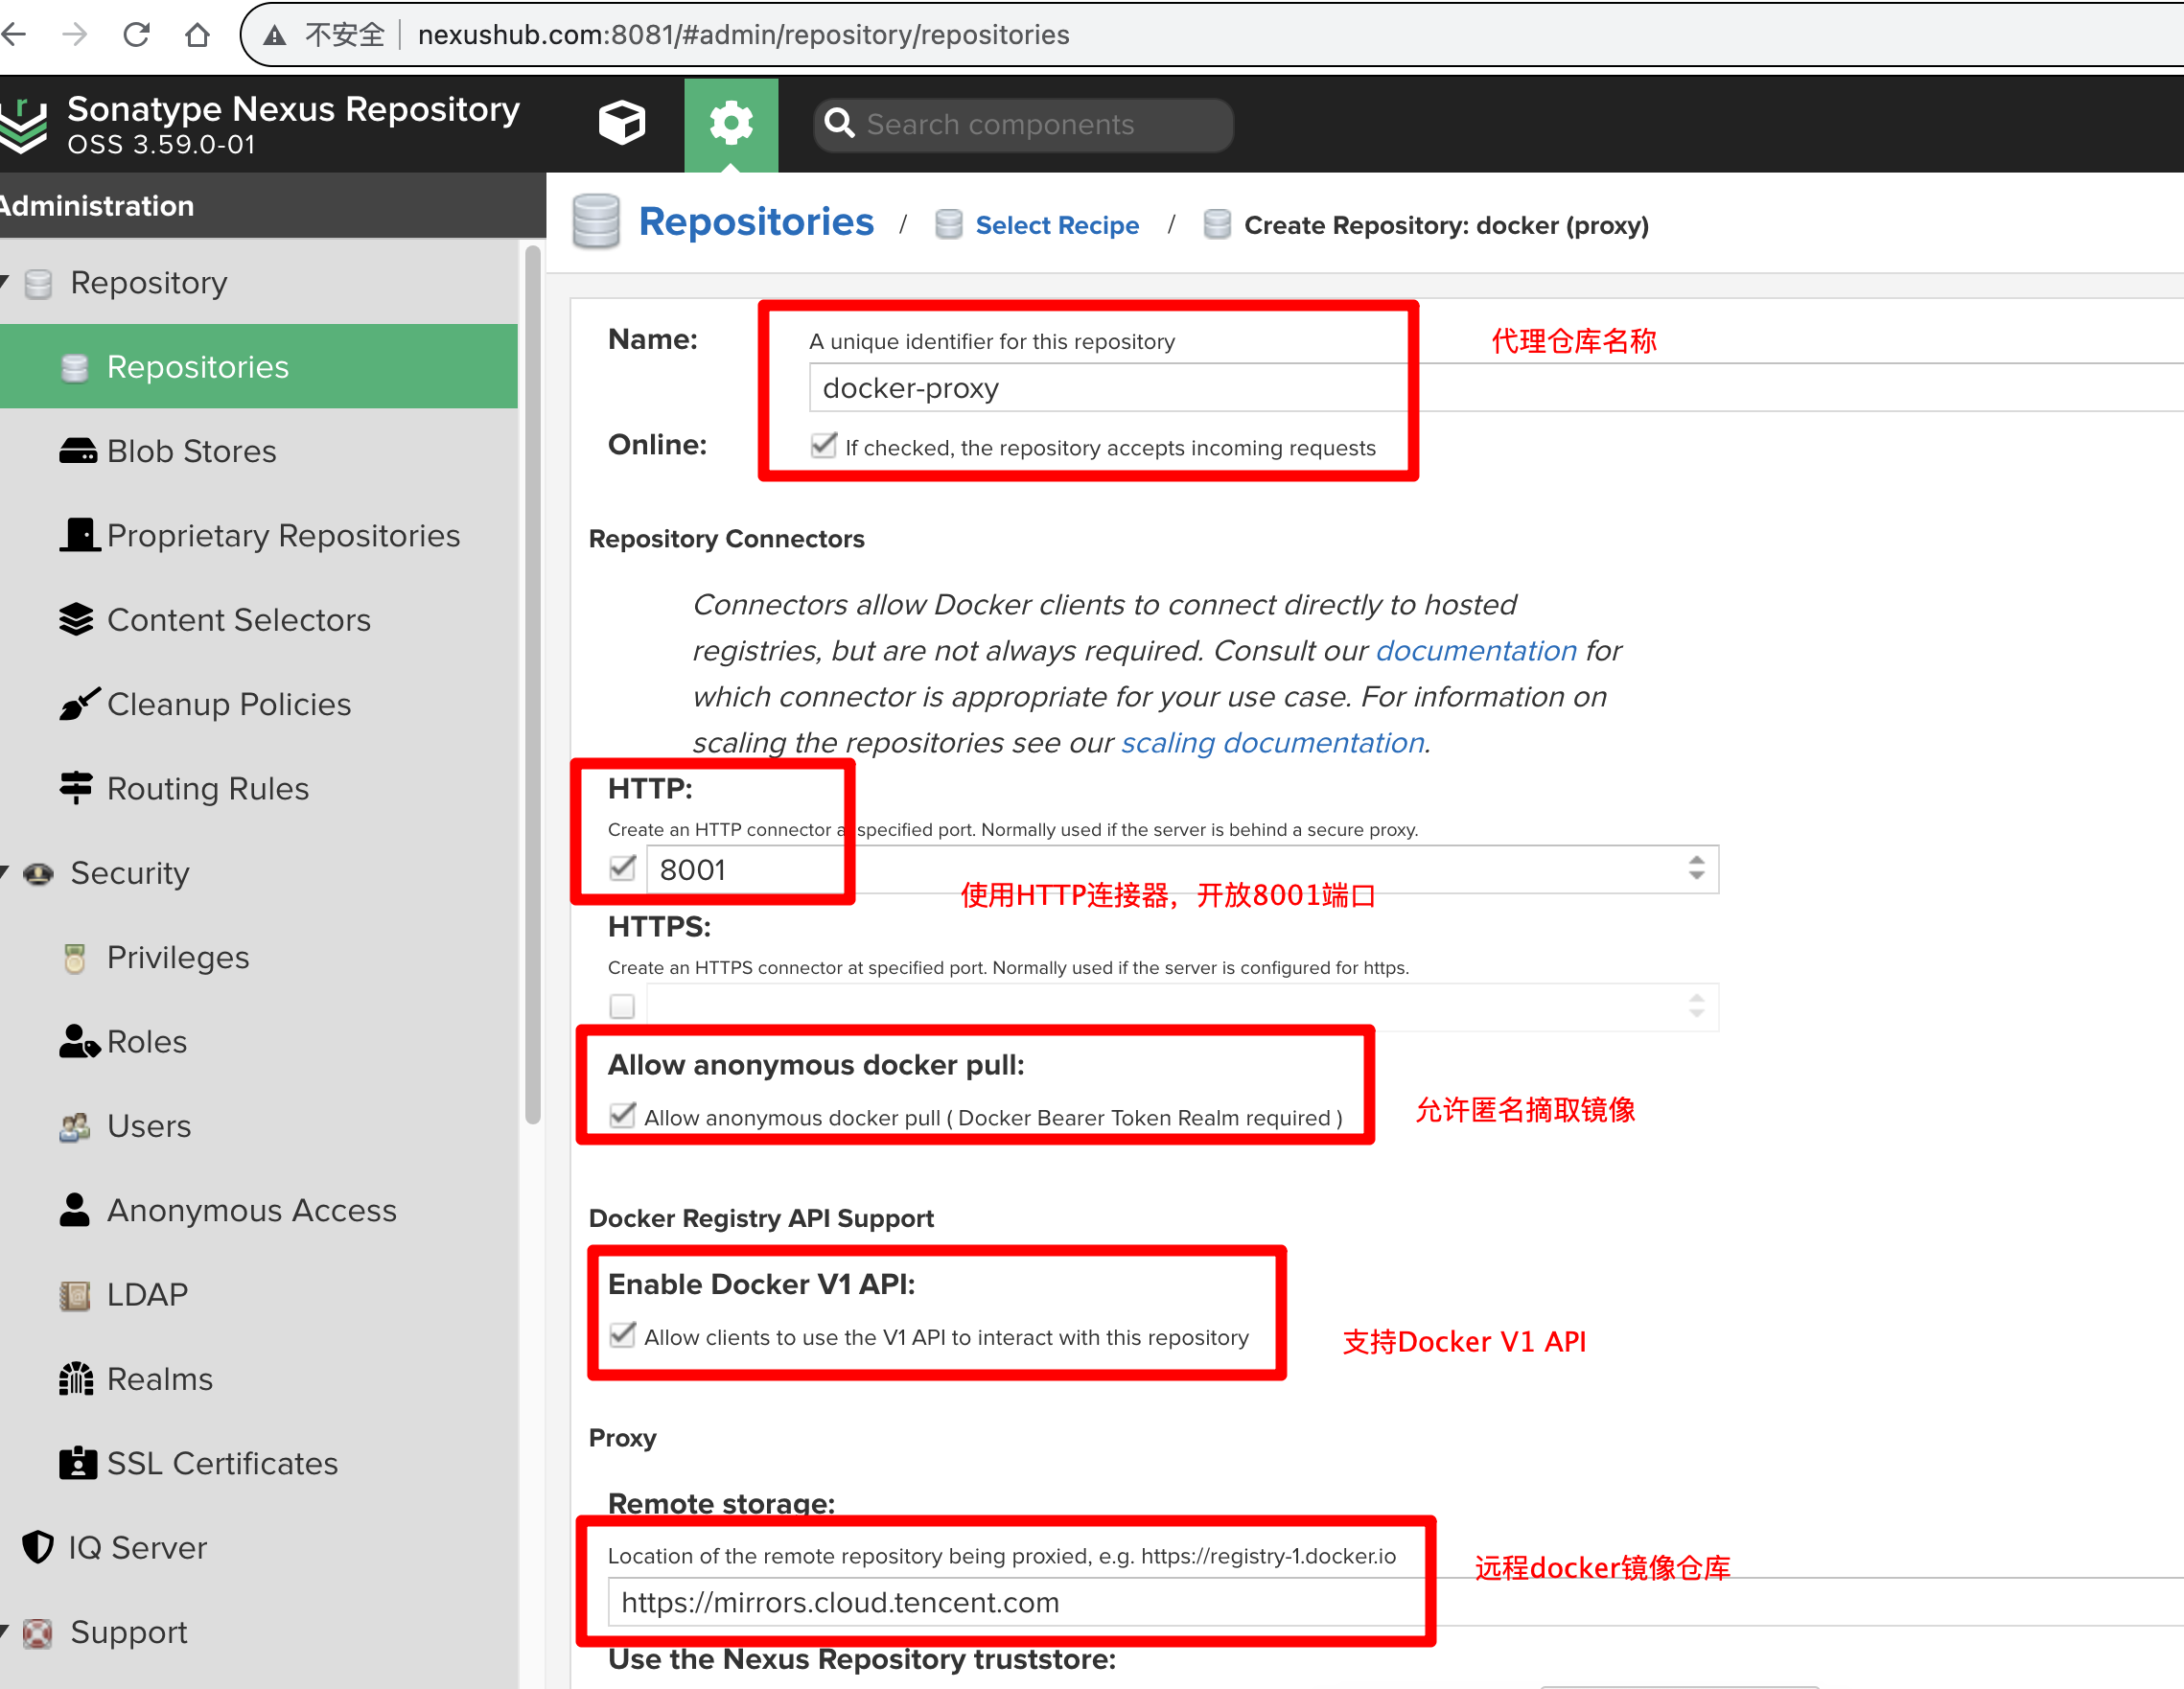Viewport: 2184px width, 1689px height.
Task: Open the Administration gear icon
Action: click(x=731, y=124)
